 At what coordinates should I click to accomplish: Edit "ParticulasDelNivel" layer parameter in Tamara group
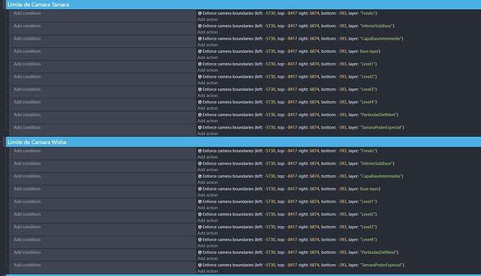(x=379, y=115)
